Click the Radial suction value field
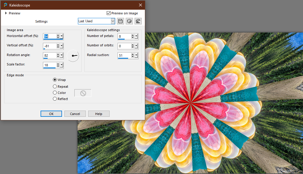Viewport: 303px width, 174px height. tap(125, 55)
